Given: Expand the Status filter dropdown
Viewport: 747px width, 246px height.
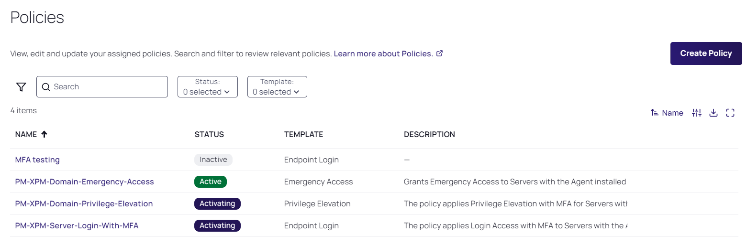Looking at the screenshot, I should click(x=207, y=86).
